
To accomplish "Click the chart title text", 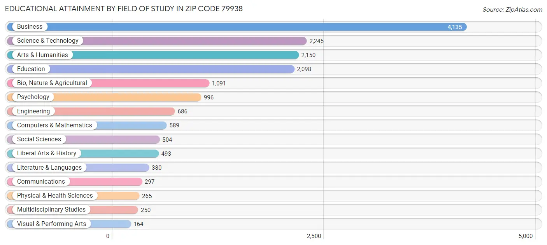I will (124, 9).
